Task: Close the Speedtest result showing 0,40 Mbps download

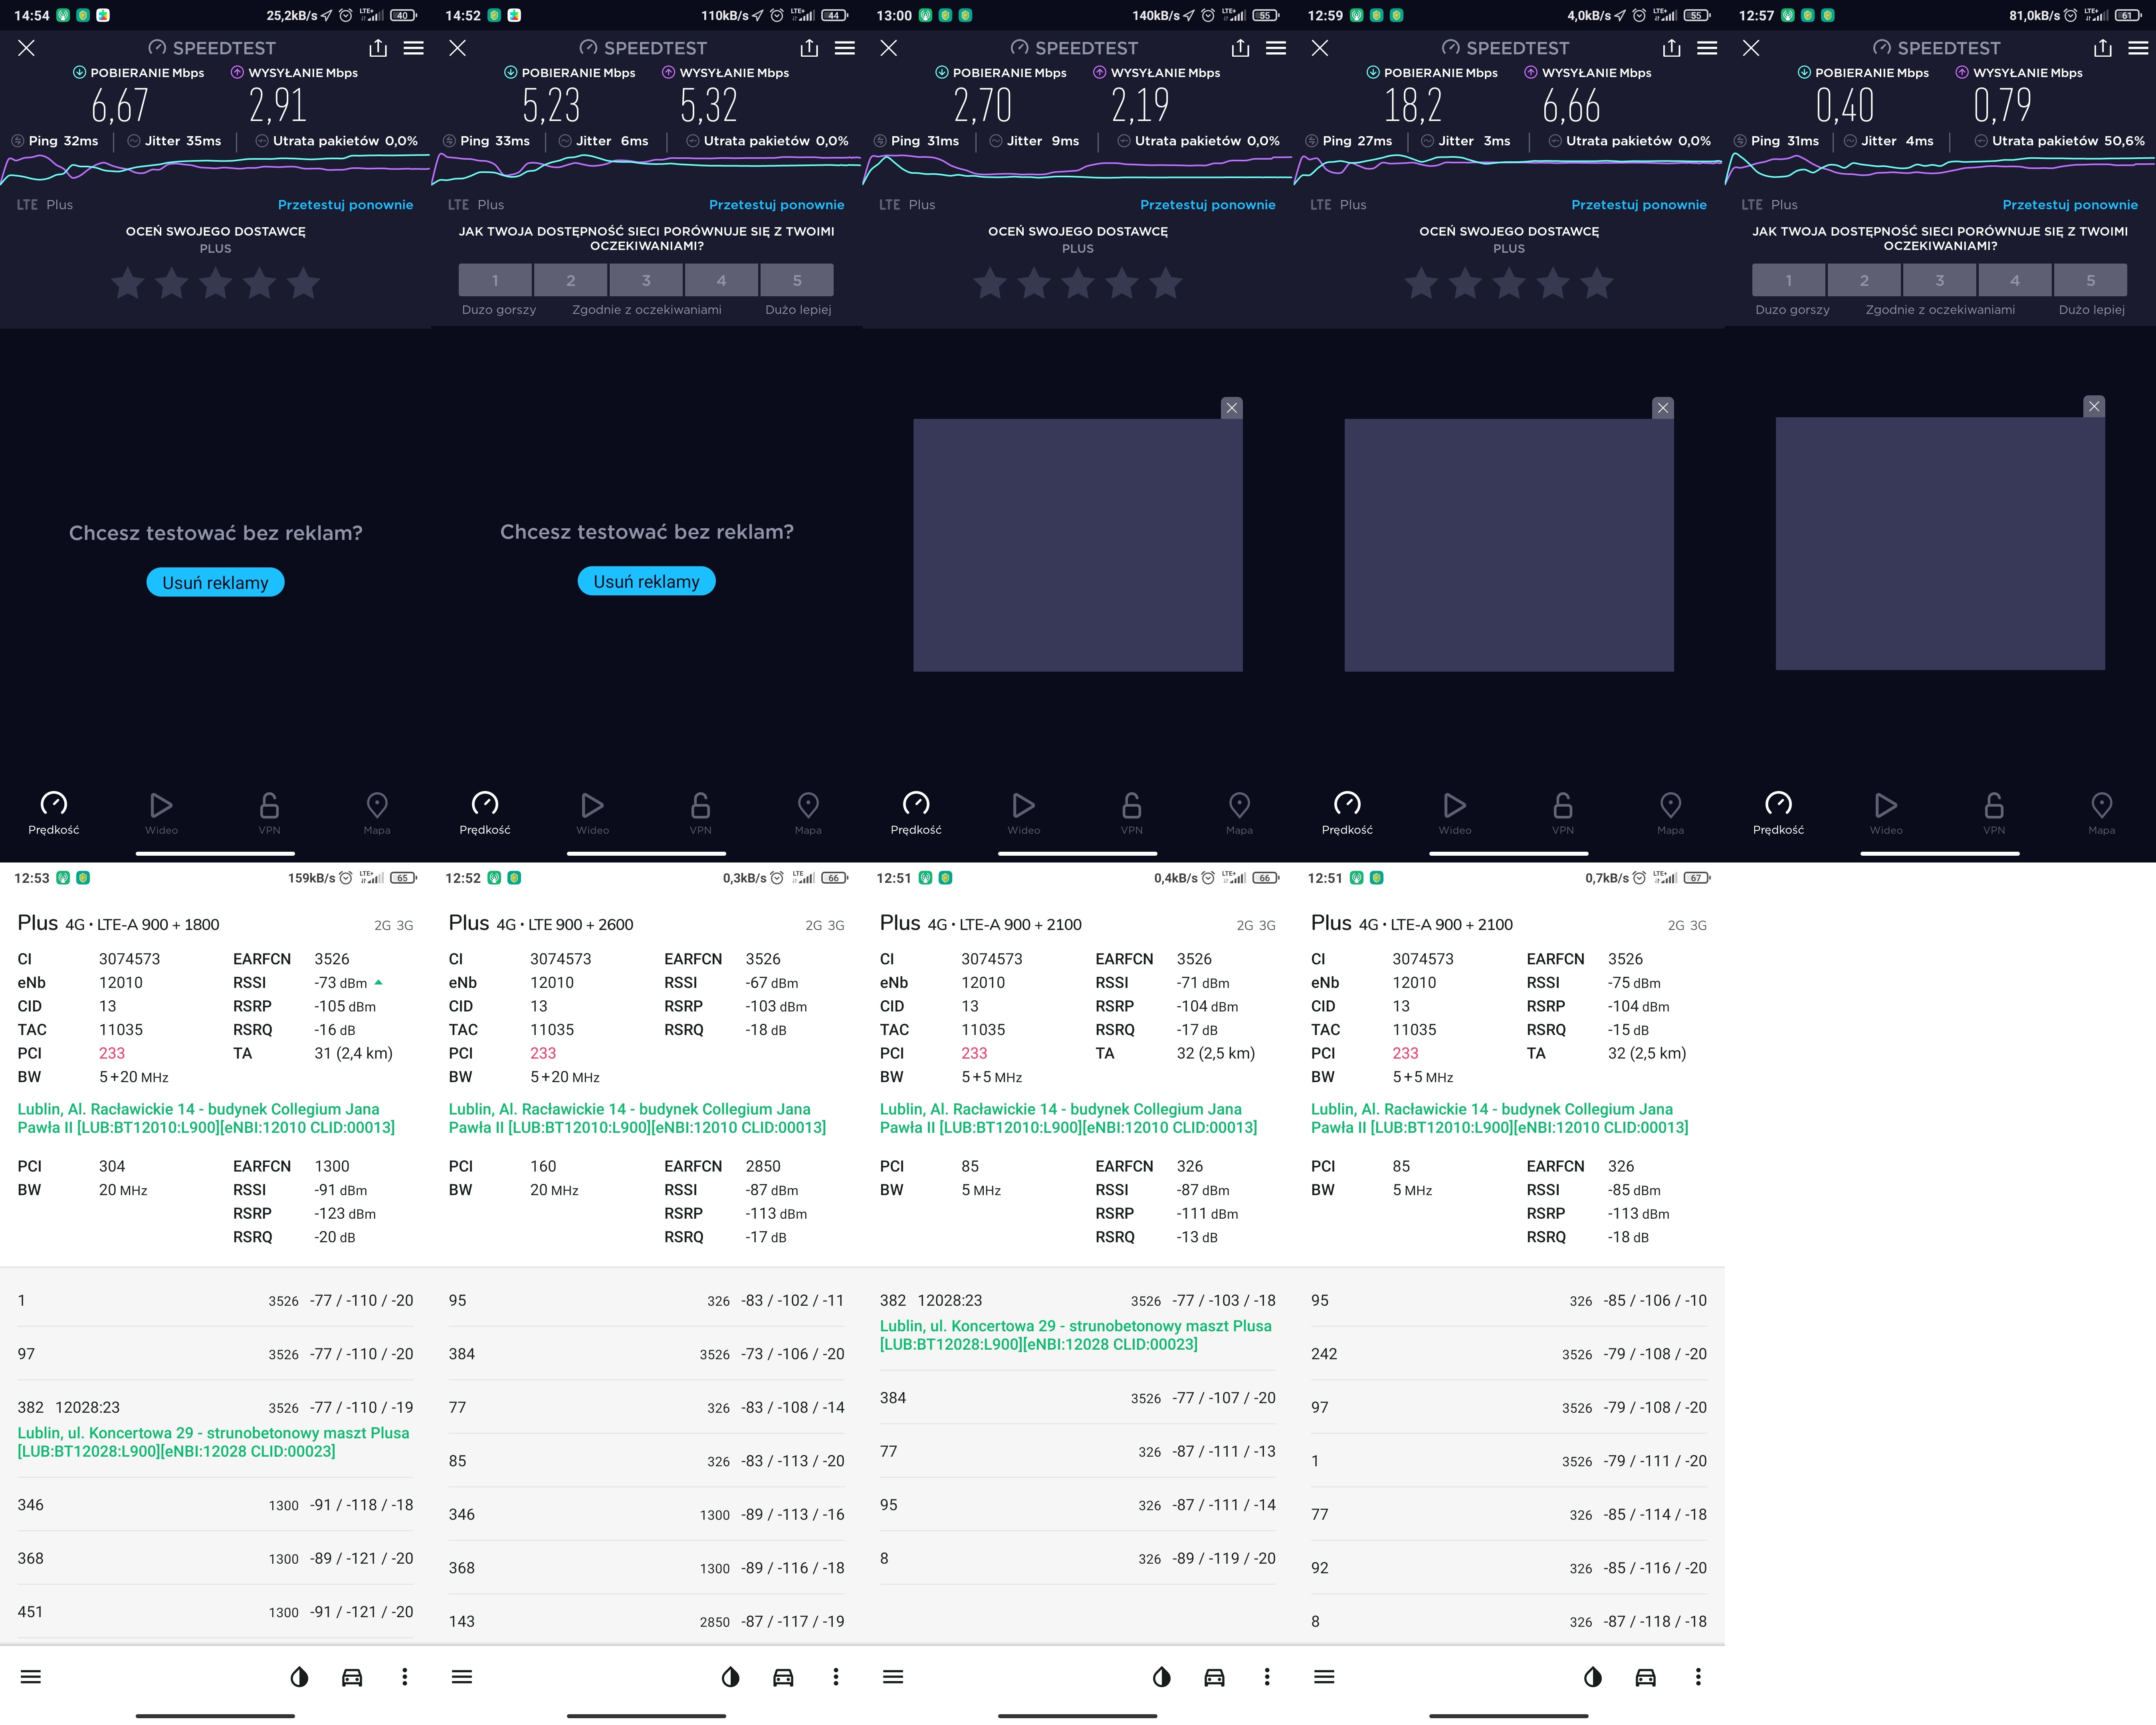Action: (1751, 48)
